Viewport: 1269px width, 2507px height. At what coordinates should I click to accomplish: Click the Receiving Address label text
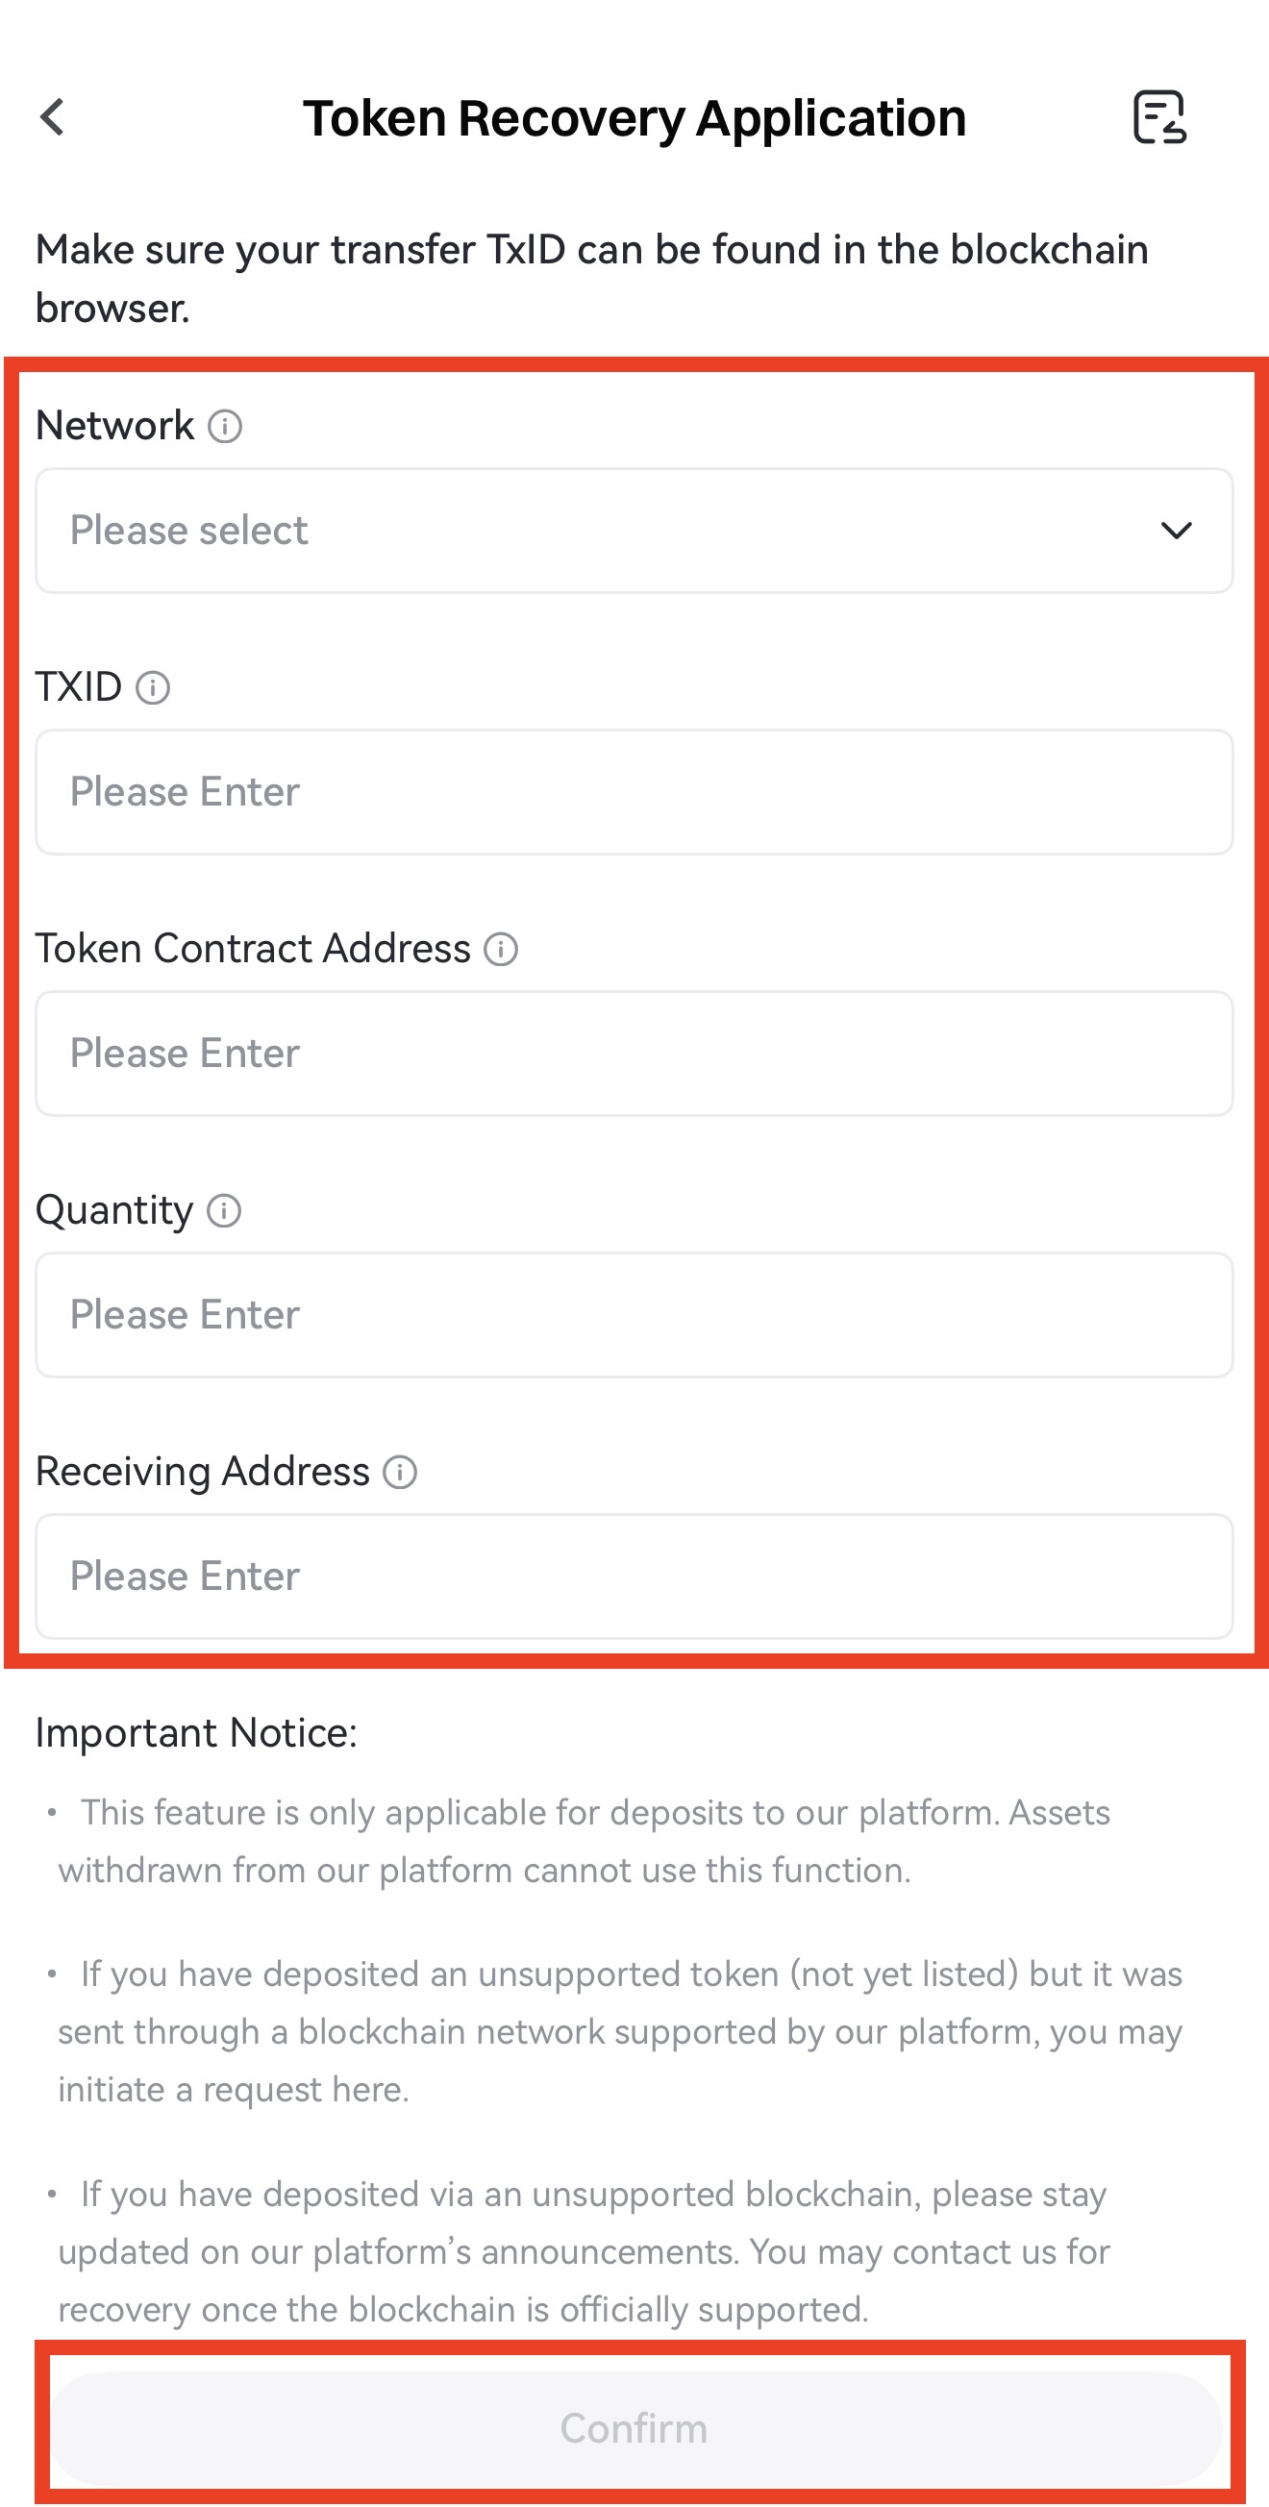click(203, 1473)
